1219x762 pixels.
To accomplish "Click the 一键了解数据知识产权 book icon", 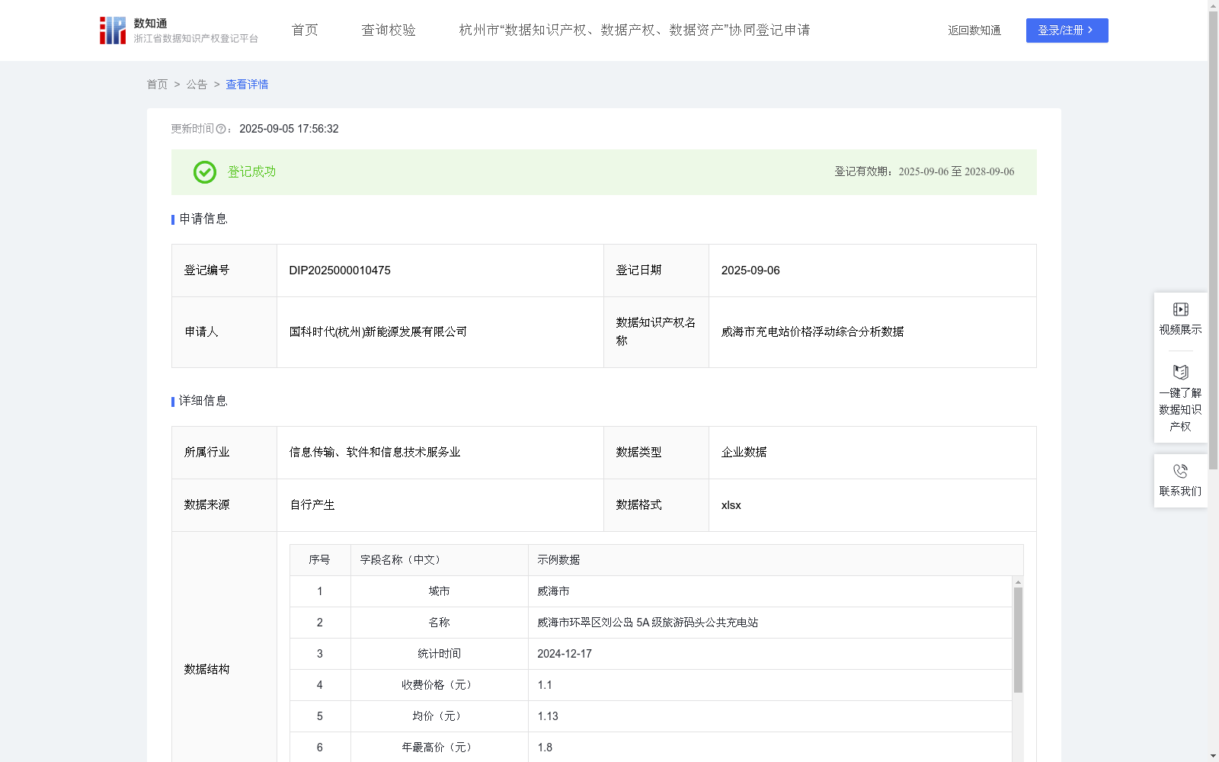I will tap(1180, 373).
